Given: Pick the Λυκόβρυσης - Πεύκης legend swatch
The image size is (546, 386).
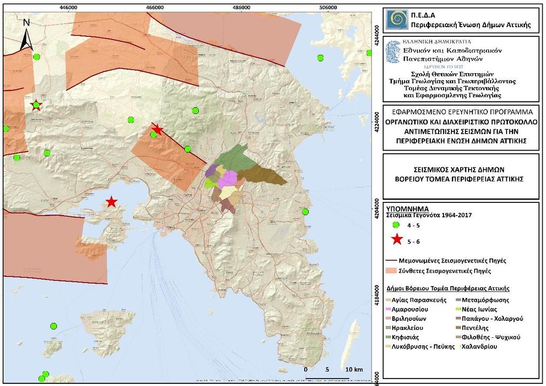Looking at the screenshot, I should (388, 347).
